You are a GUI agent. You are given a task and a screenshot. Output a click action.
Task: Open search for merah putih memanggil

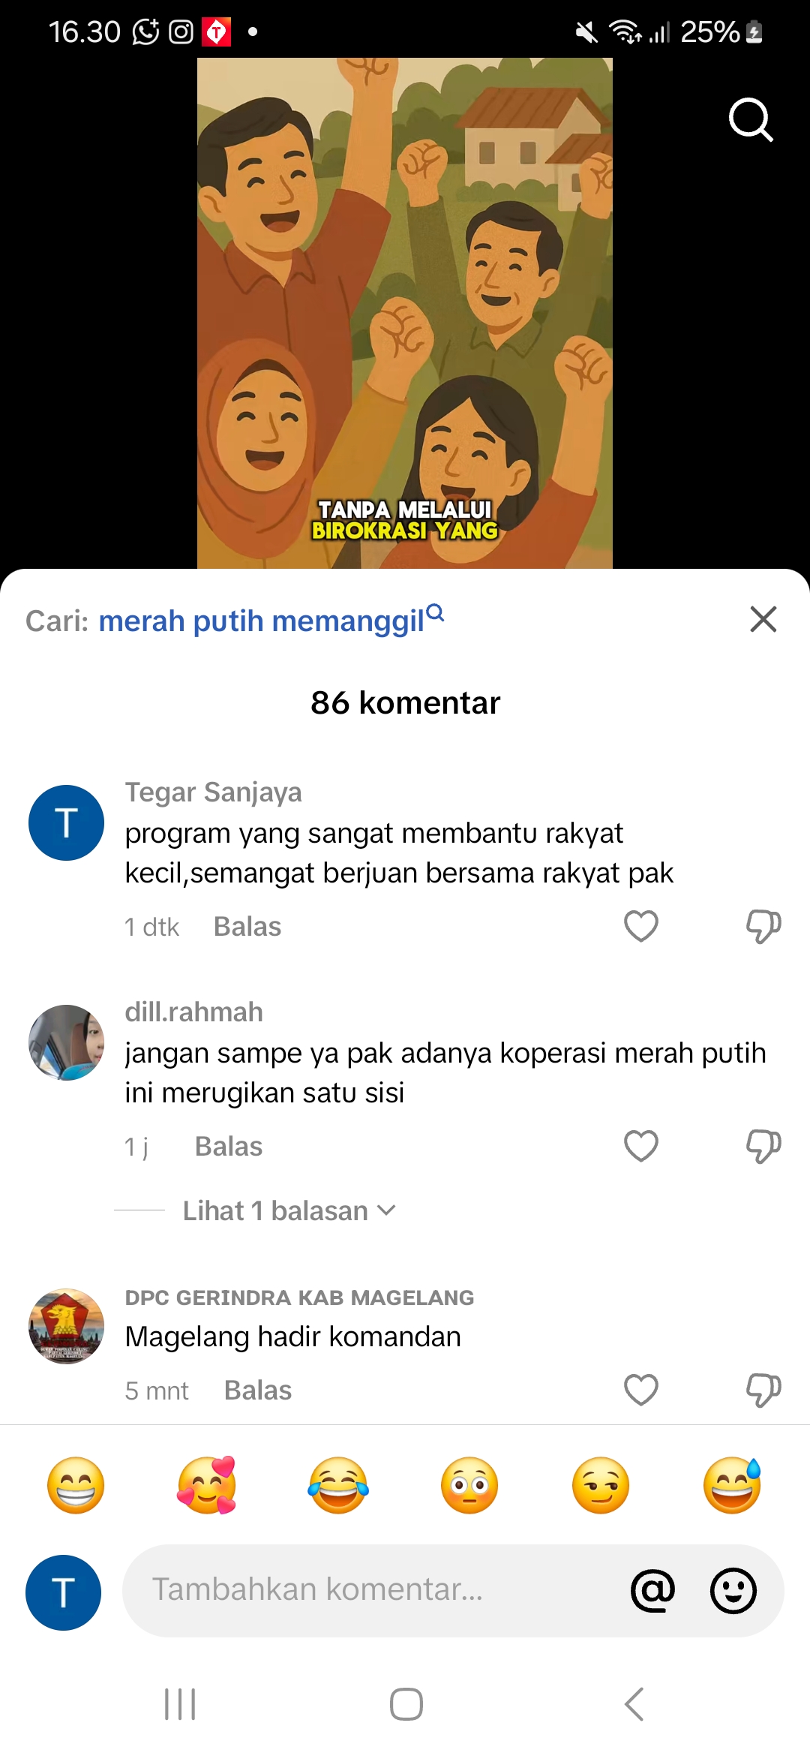271,621
